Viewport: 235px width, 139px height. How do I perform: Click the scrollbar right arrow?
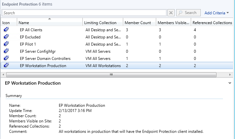232,75
